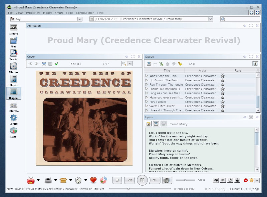Open the Modes menu
The height and width of the screenshot is (197, 267).
pyautogui.click(x=47, y=13)
